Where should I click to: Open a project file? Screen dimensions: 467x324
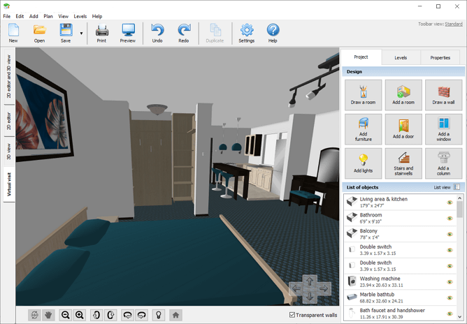click(39, 33)
